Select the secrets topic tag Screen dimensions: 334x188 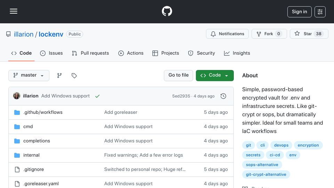(x=253, y=155)
